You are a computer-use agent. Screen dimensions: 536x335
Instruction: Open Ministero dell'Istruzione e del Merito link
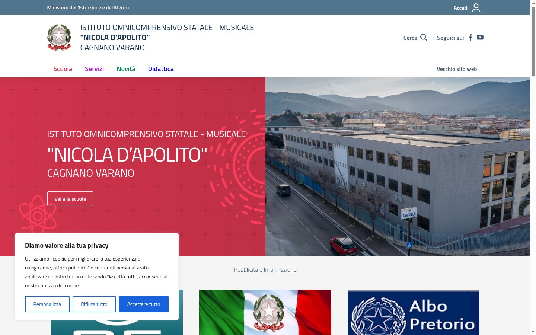(x=88, y=7)
